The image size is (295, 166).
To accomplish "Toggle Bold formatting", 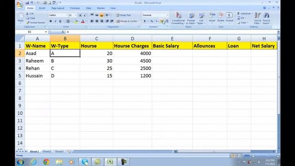I will [51, 21].
